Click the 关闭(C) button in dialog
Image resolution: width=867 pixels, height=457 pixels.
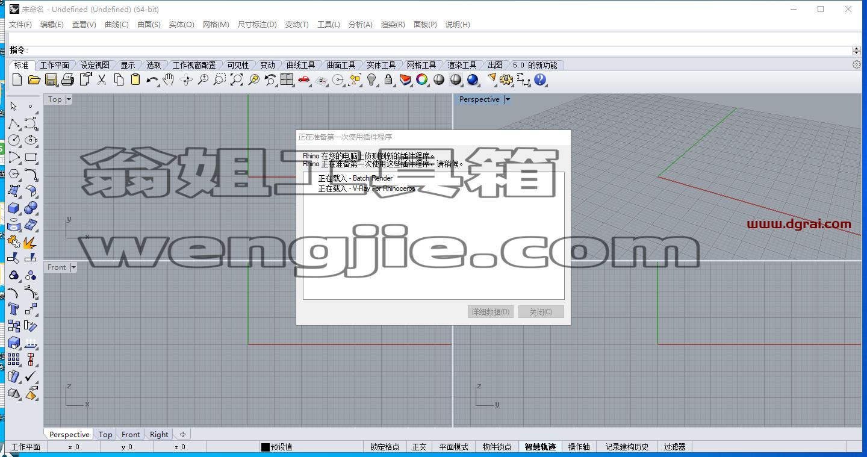(x=541, y=312)
